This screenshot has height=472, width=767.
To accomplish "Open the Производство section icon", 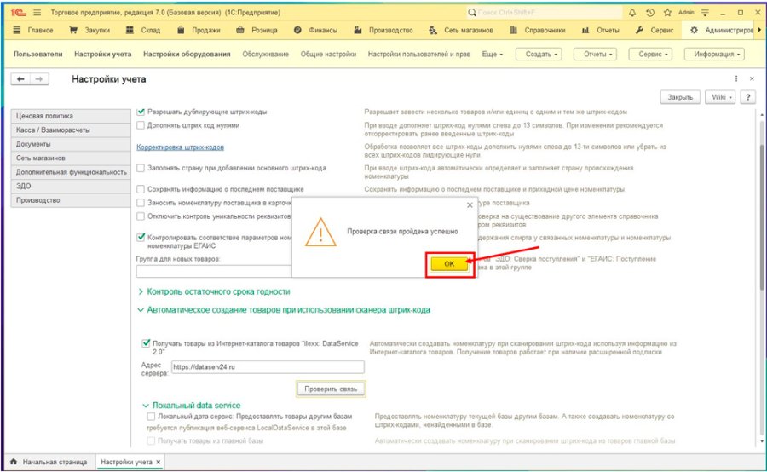I will click(x=358, y=30).
